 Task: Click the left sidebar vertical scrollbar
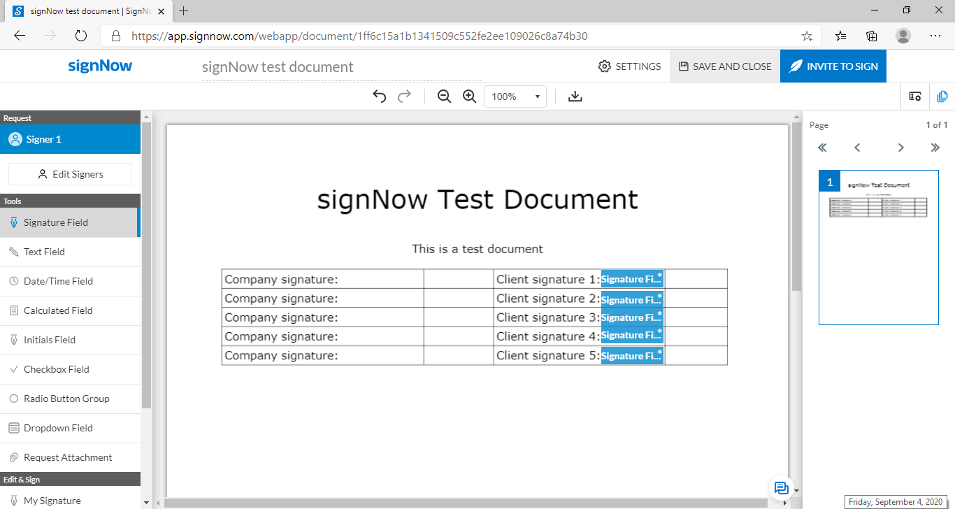(146, 266)
